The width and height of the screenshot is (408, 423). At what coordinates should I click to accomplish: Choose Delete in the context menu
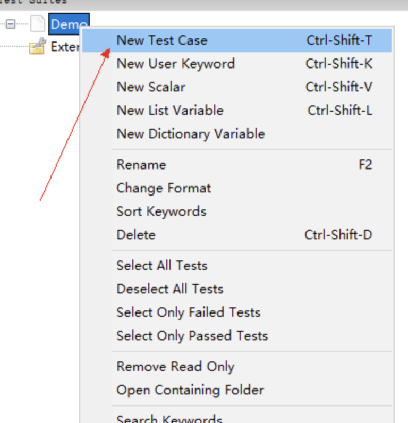pyautogui.click(x=237, y=235)
